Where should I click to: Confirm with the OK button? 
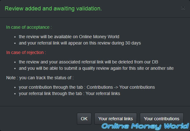(84, 119)
